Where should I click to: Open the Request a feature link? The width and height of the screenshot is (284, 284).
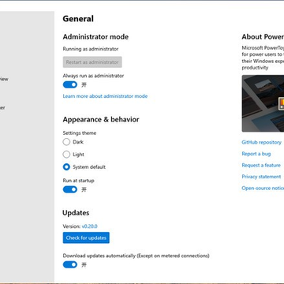(261, 165)
